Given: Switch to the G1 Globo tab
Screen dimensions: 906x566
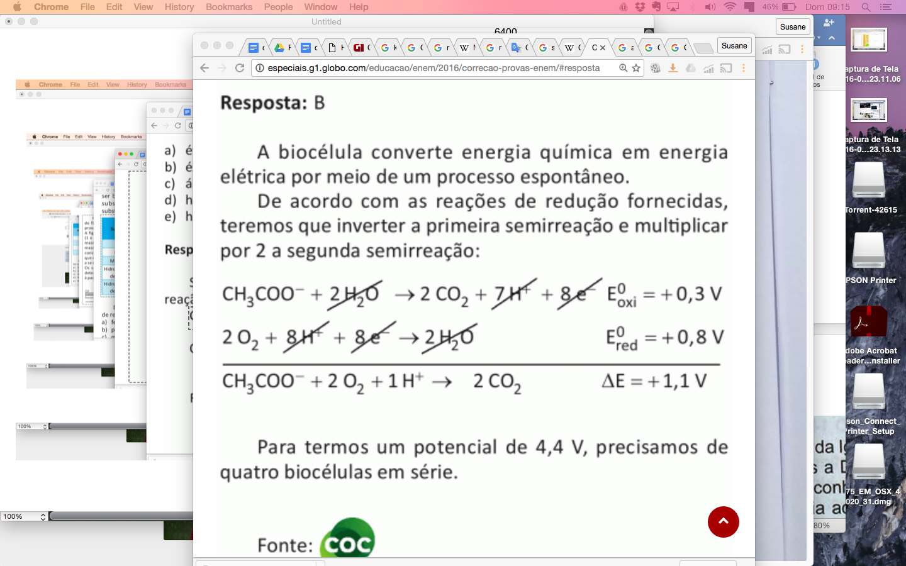Looking at the screenshot, I should 359,47.
